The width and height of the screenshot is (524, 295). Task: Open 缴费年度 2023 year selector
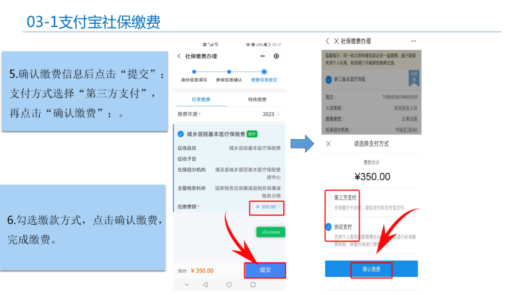(x=229, y=114)
